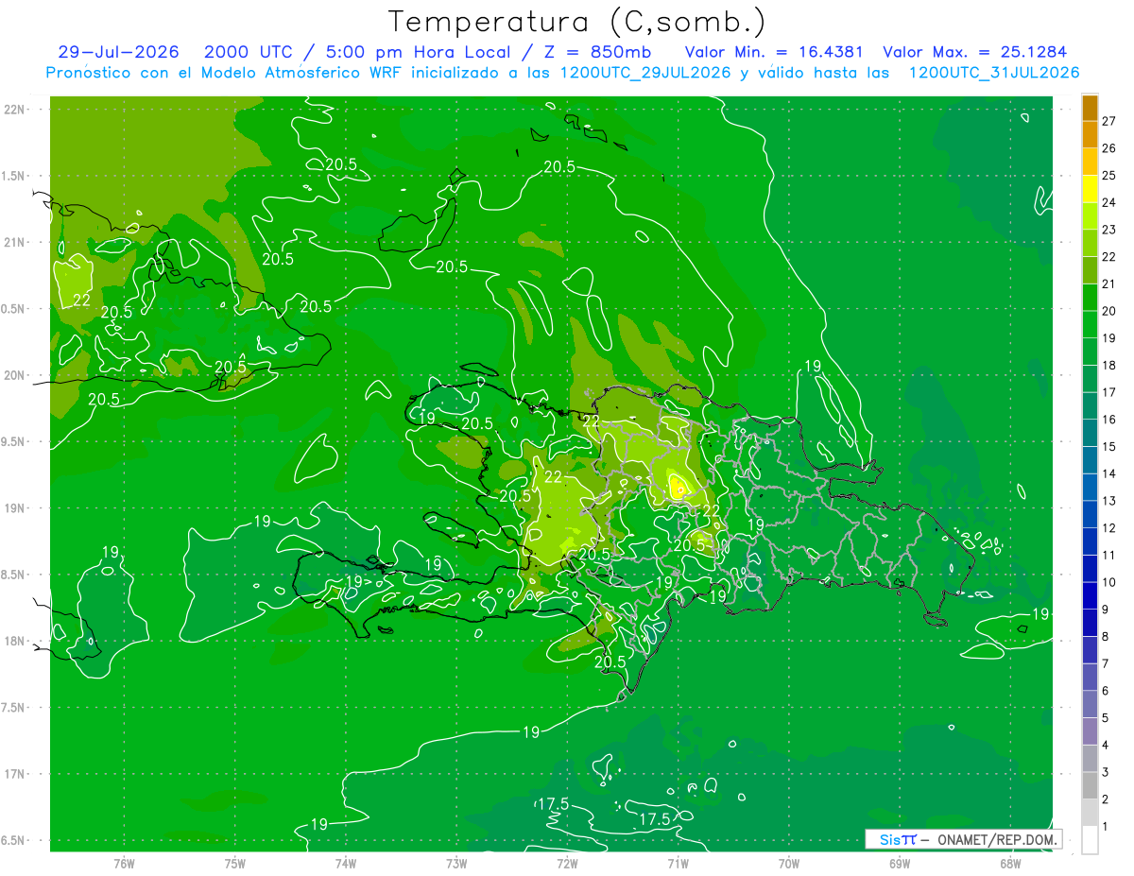Select valid-until time '1200UTC_31JUL2026'
This screenshot has height=876, width=1134.
[994, 73]
